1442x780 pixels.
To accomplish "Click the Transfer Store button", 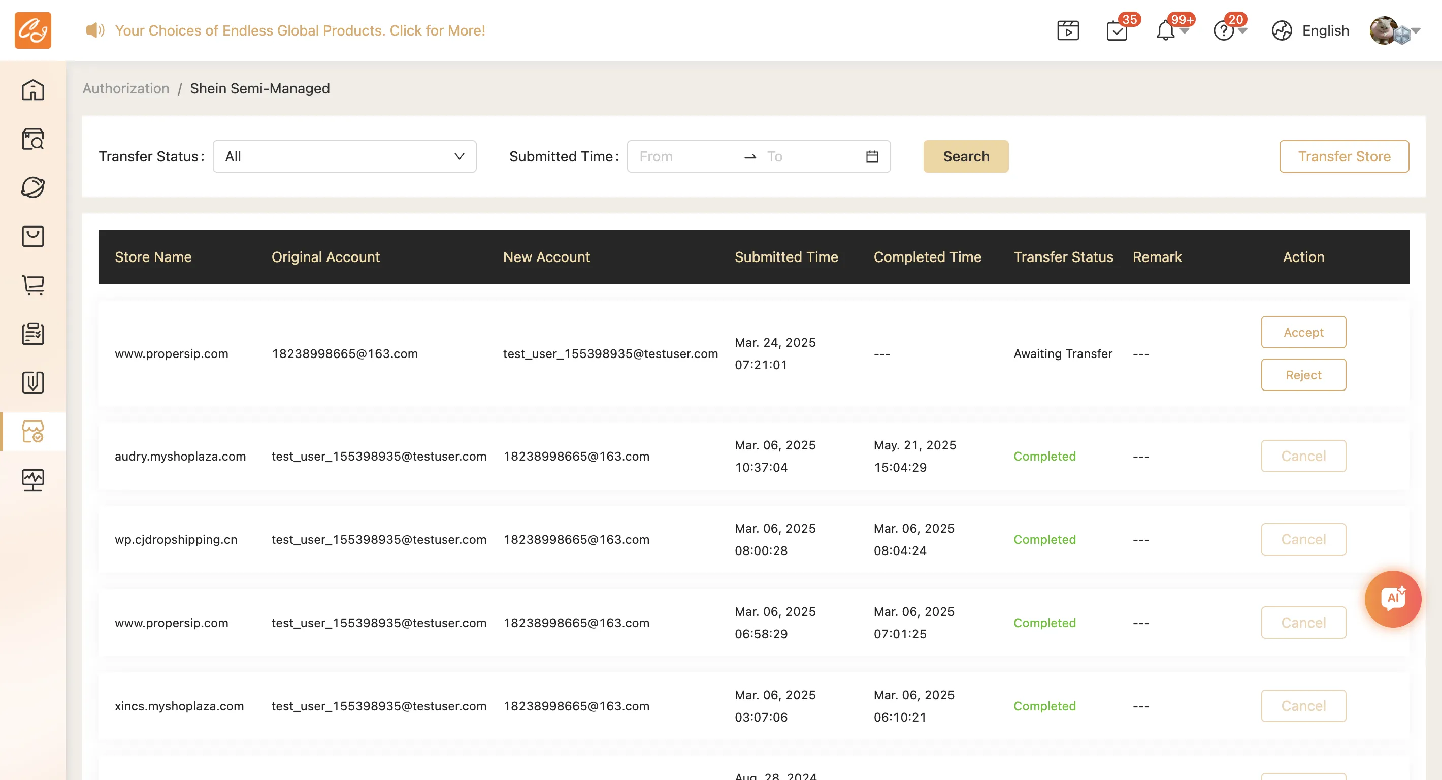I will click(1344, 156).
